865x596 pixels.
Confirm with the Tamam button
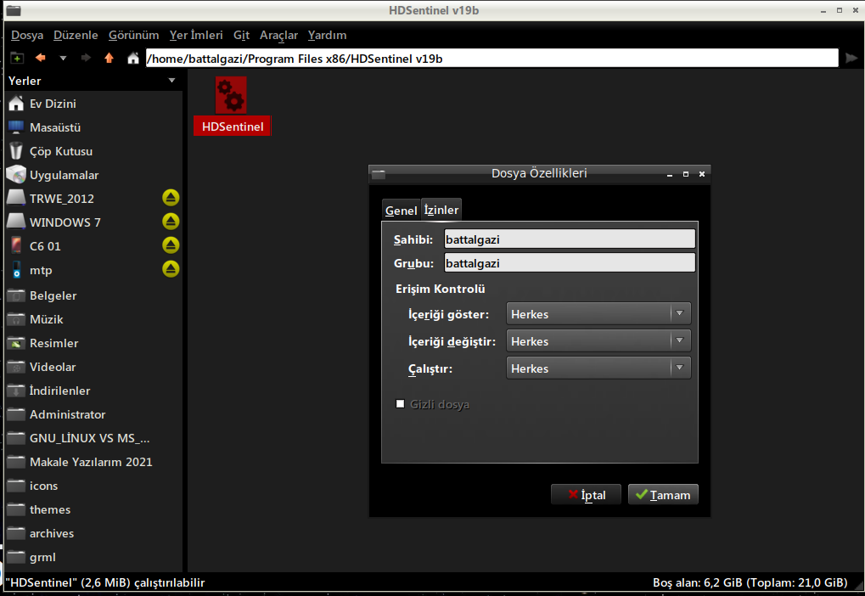(663, 494)
